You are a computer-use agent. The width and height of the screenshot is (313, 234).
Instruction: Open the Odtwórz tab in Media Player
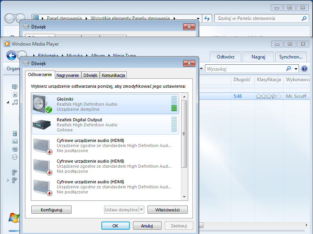tap(226, 57)
